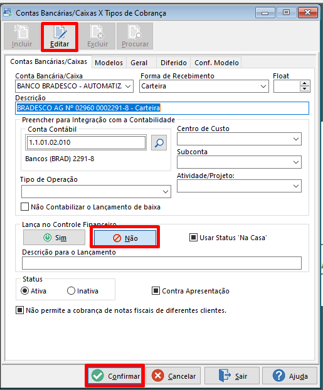Expand the Atividade/Projeto dropdown
This screenshot has height=390, width=323.
(296, 186)
